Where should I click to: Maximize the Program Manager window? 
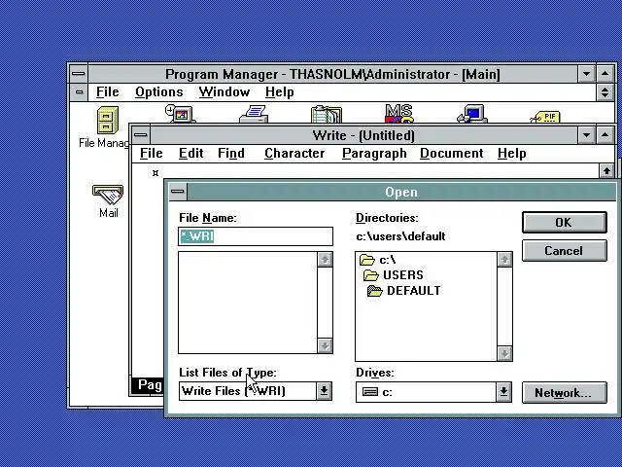point(605,74)
